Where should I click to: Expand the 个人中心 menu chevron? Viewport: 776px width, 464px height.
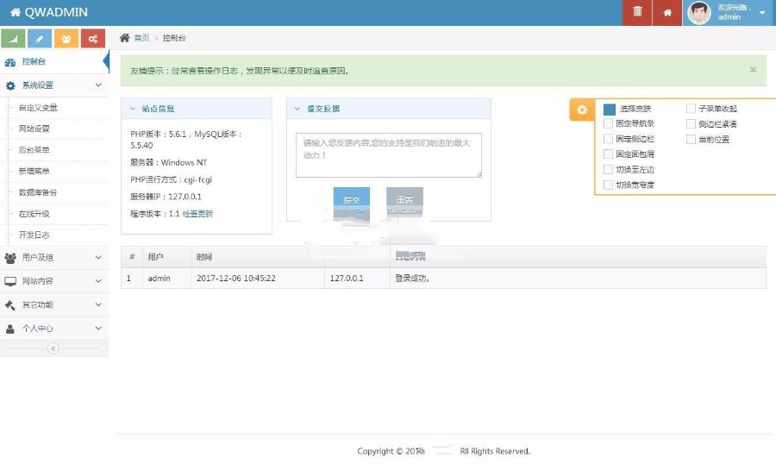(98, 329)
